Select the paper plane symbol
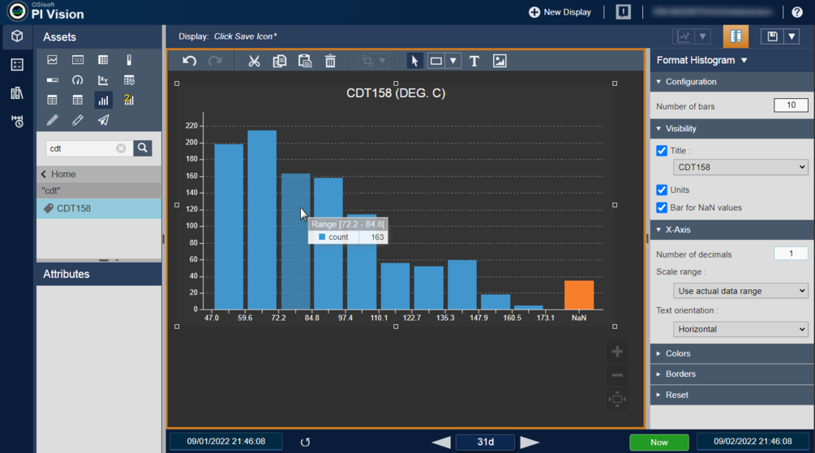 point(104,121)
